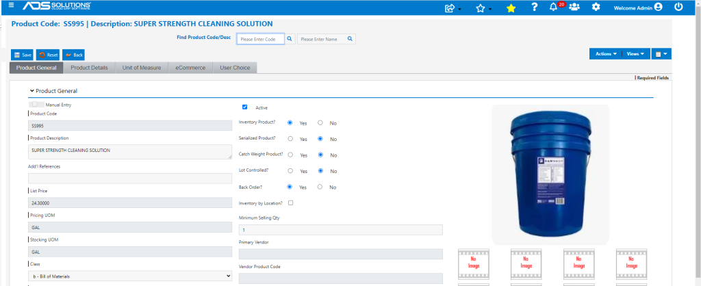Click the Vendor Product Code field

pos(341,278)
